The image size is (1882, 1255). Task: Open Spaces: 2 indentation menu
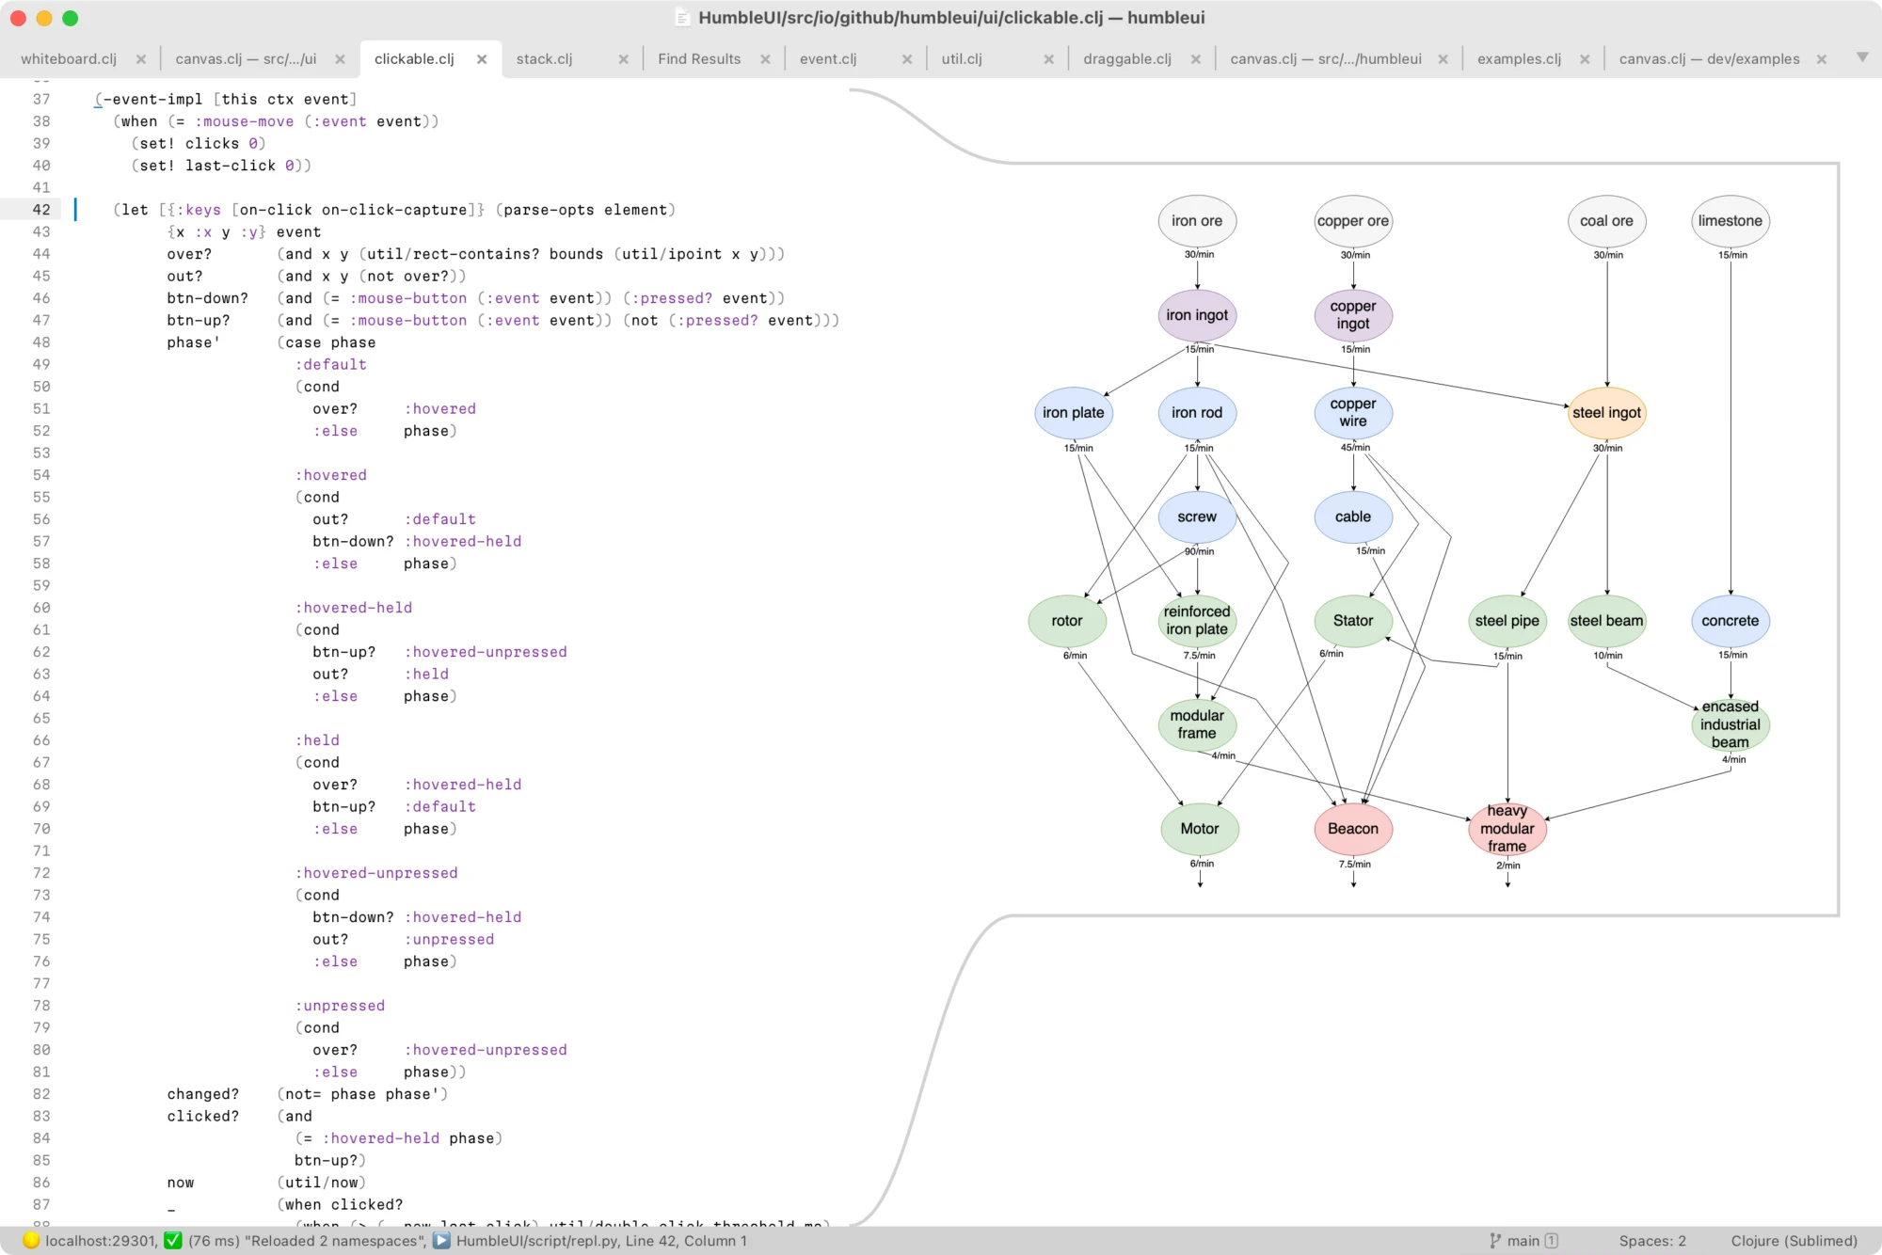[x=1652, y=1241]
